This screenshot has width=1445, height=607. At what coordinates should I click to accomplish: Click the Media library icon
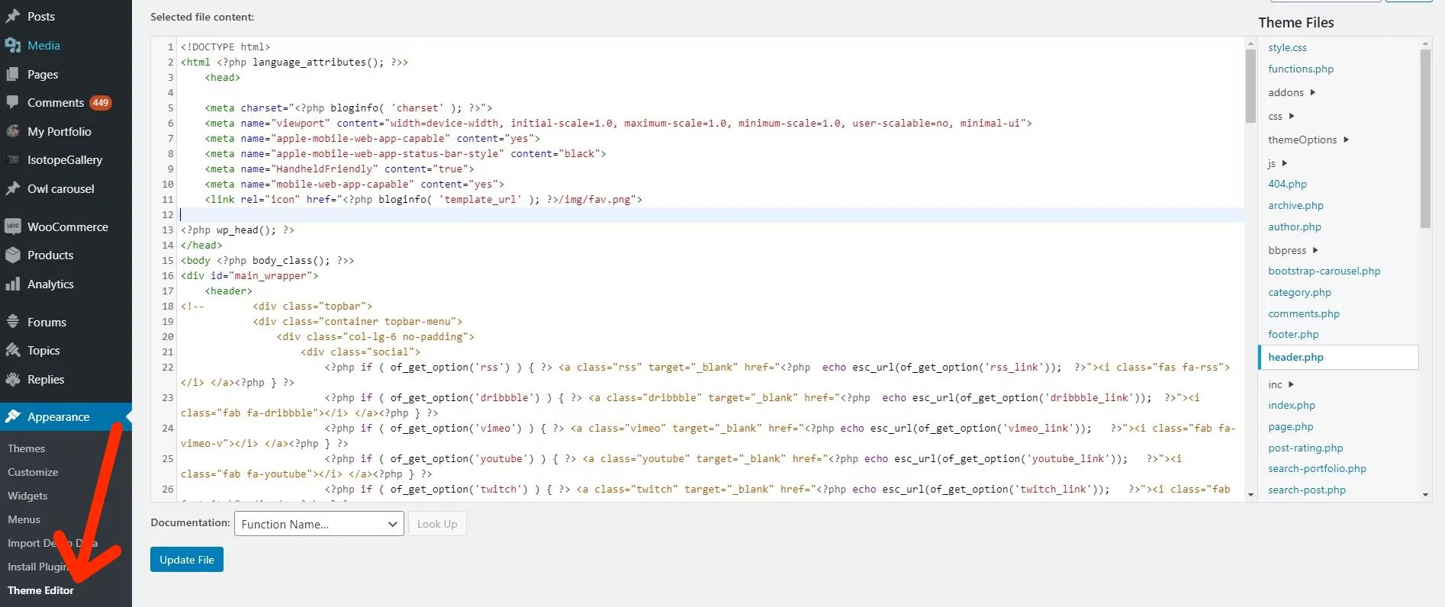tap(12, 45)
